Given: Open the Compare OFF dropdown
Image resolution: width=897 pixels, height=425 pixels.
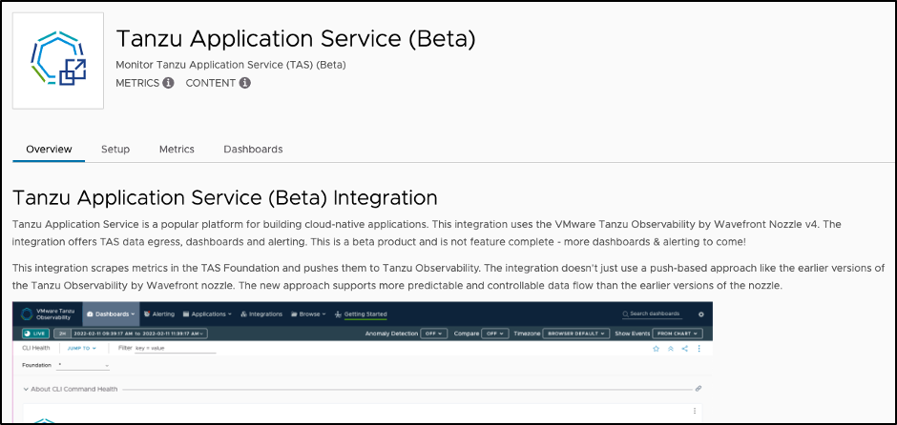Looking at the screenshot, I should coord(494,334).
